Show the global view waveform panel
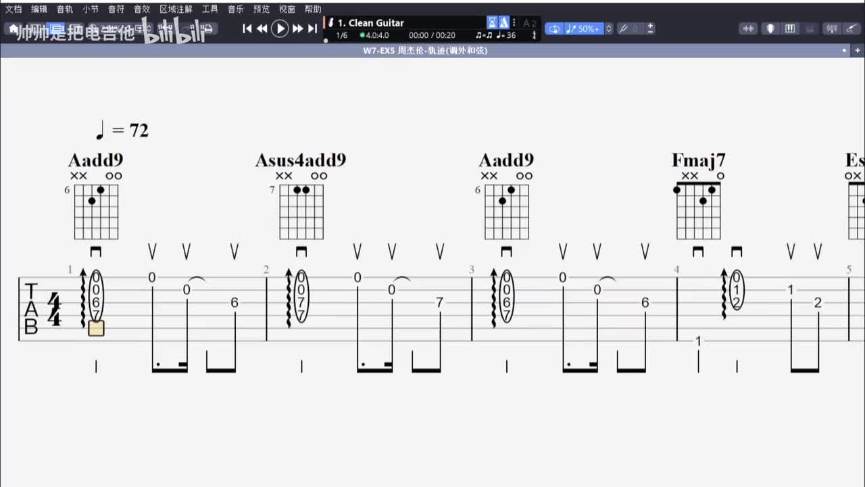Screen dimensions: 865x487 pos(748,28)
